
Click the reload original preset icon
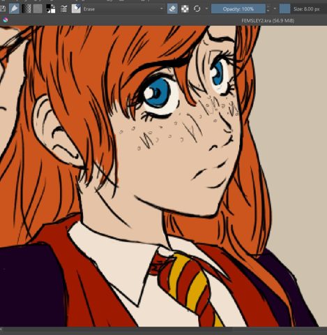tap(197, 9)
